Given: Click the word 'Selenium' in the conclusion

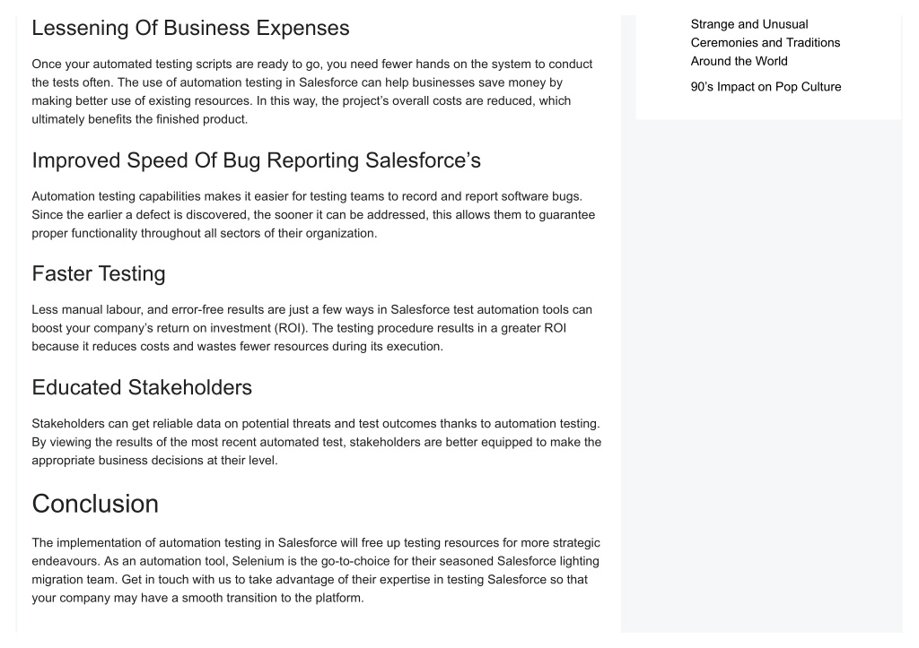Looking at the screenshot, I should click(258, 561).
